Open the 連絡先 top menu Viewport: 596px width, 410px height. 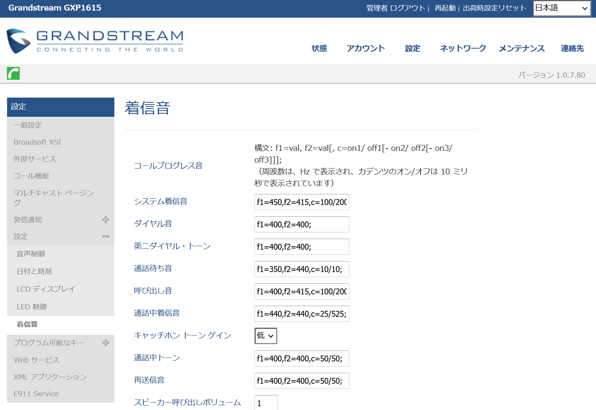[x=572, y=48]
